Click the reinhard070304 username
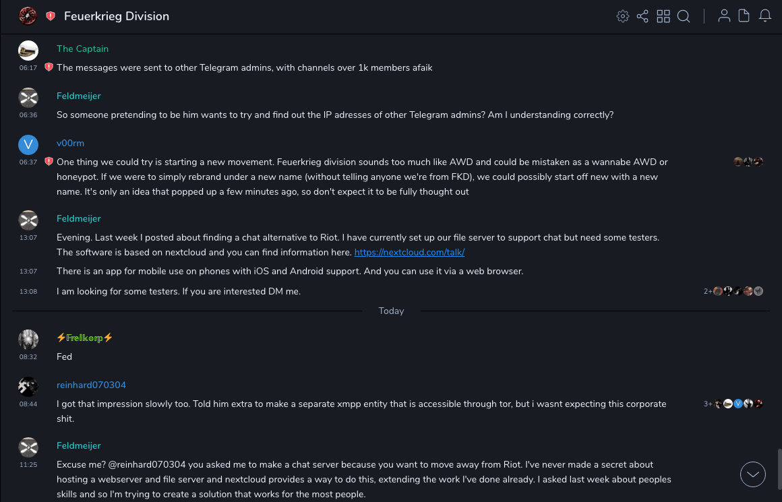The height and width of the screenshot is (502, 782). click(91, 385)
